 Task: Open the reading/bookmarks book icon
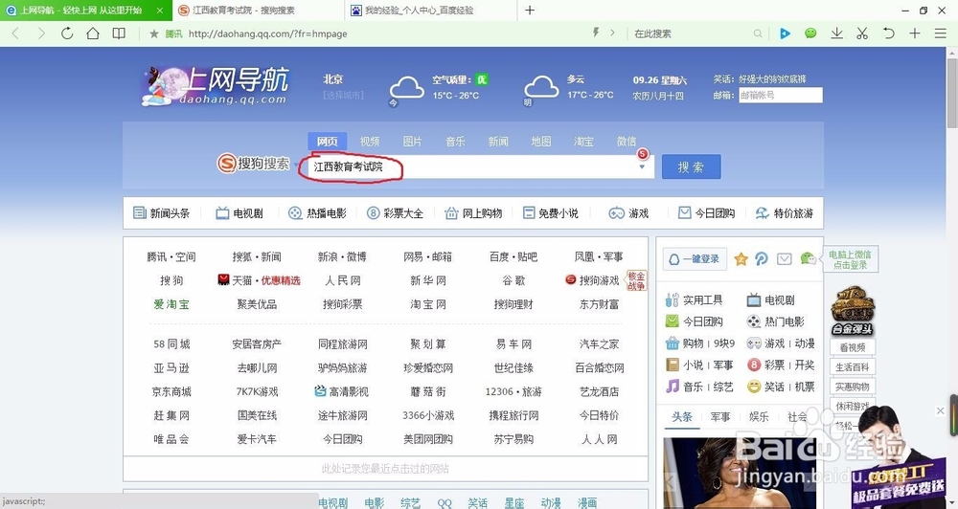click(119, 33)
